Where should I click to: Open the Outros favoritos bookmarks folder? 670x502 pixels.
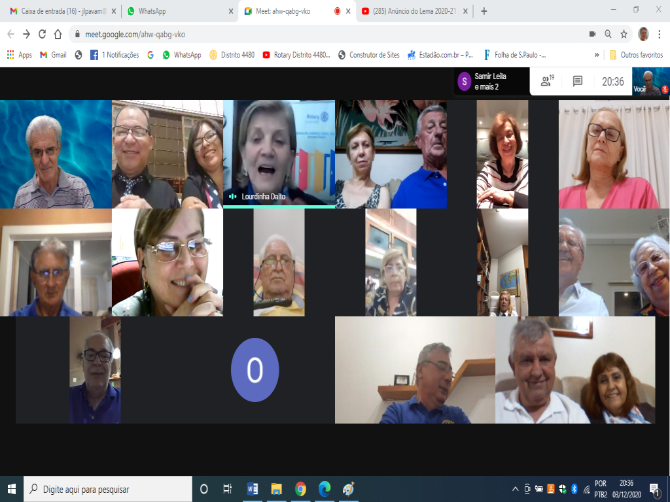(636, 55)
